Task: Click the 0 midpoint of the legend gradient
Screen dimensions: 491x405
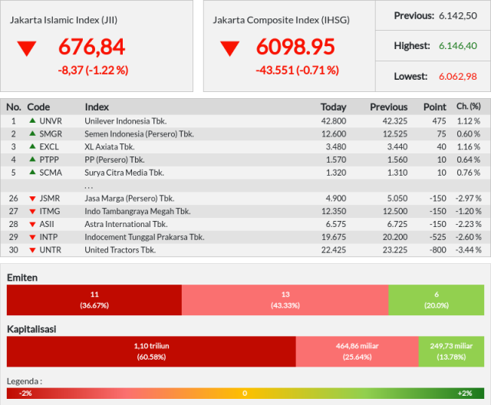Action: [245, 393]
